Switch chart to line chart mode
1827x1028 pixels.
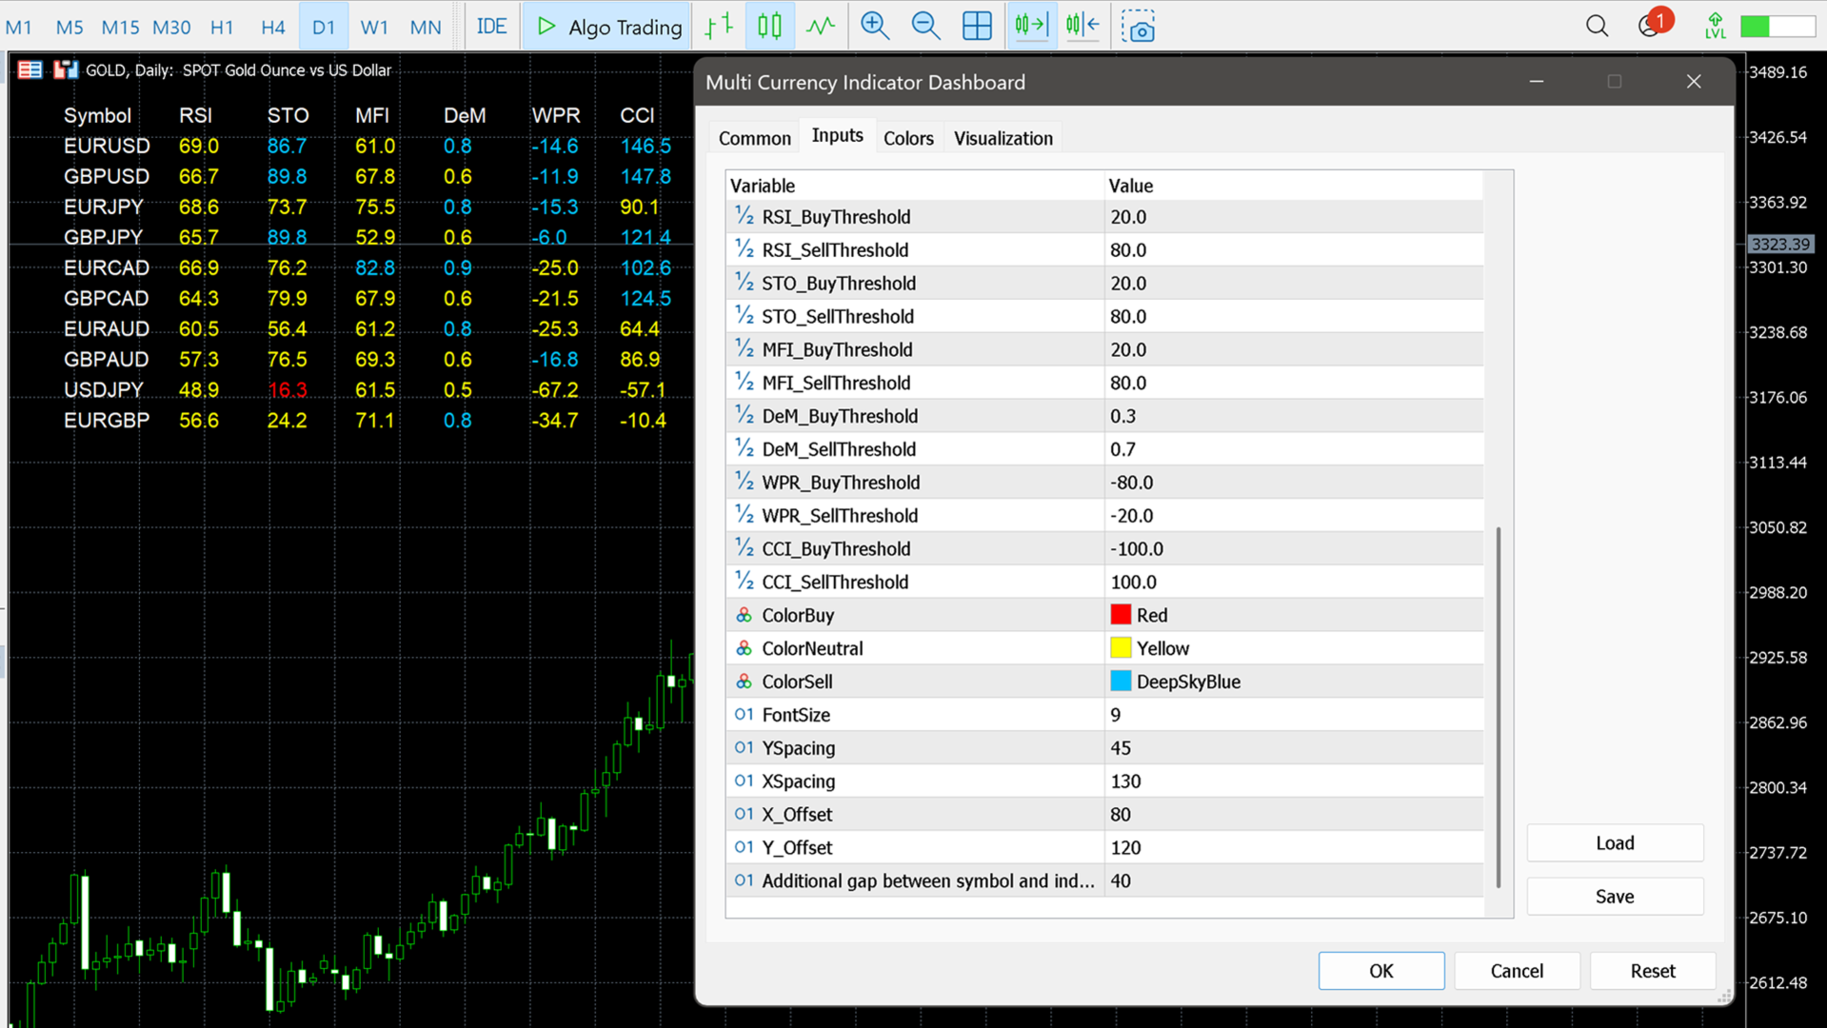click(821, 26)
